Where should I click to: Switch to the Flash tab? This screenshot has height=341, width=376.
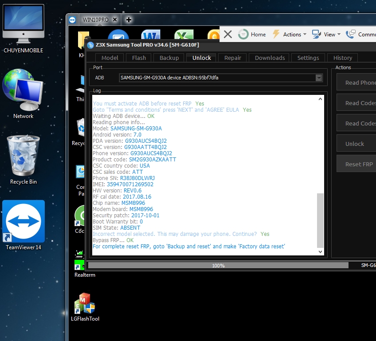(139, 58)
